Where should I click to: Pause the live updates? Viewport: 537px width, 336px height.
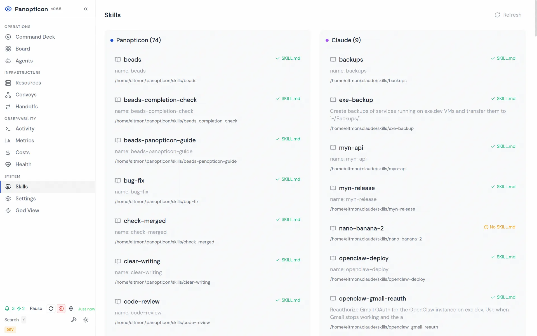pos(36,309)
